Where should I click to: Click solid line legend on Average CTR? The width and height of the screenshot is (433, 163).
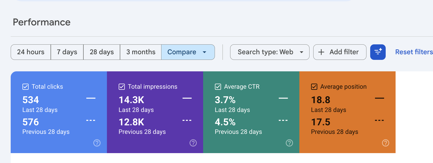(x=283, y=98)
